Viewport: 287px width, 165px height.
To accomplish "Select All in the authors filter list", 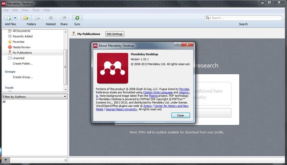I will tap(4, 102).
